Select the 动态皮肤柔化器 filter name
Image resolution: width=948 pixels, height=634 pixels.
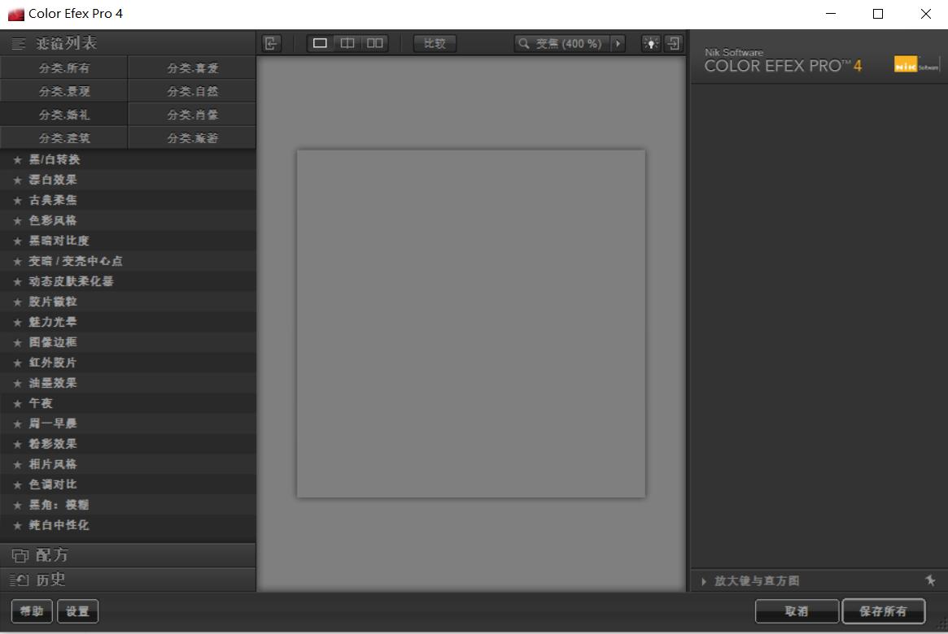click(72, 282)
